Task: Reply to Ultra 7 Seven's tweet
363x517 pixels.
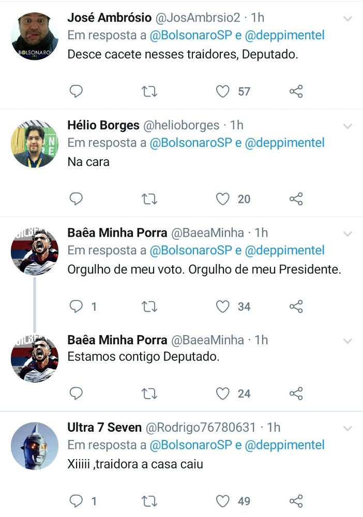Action: point(76,501)
